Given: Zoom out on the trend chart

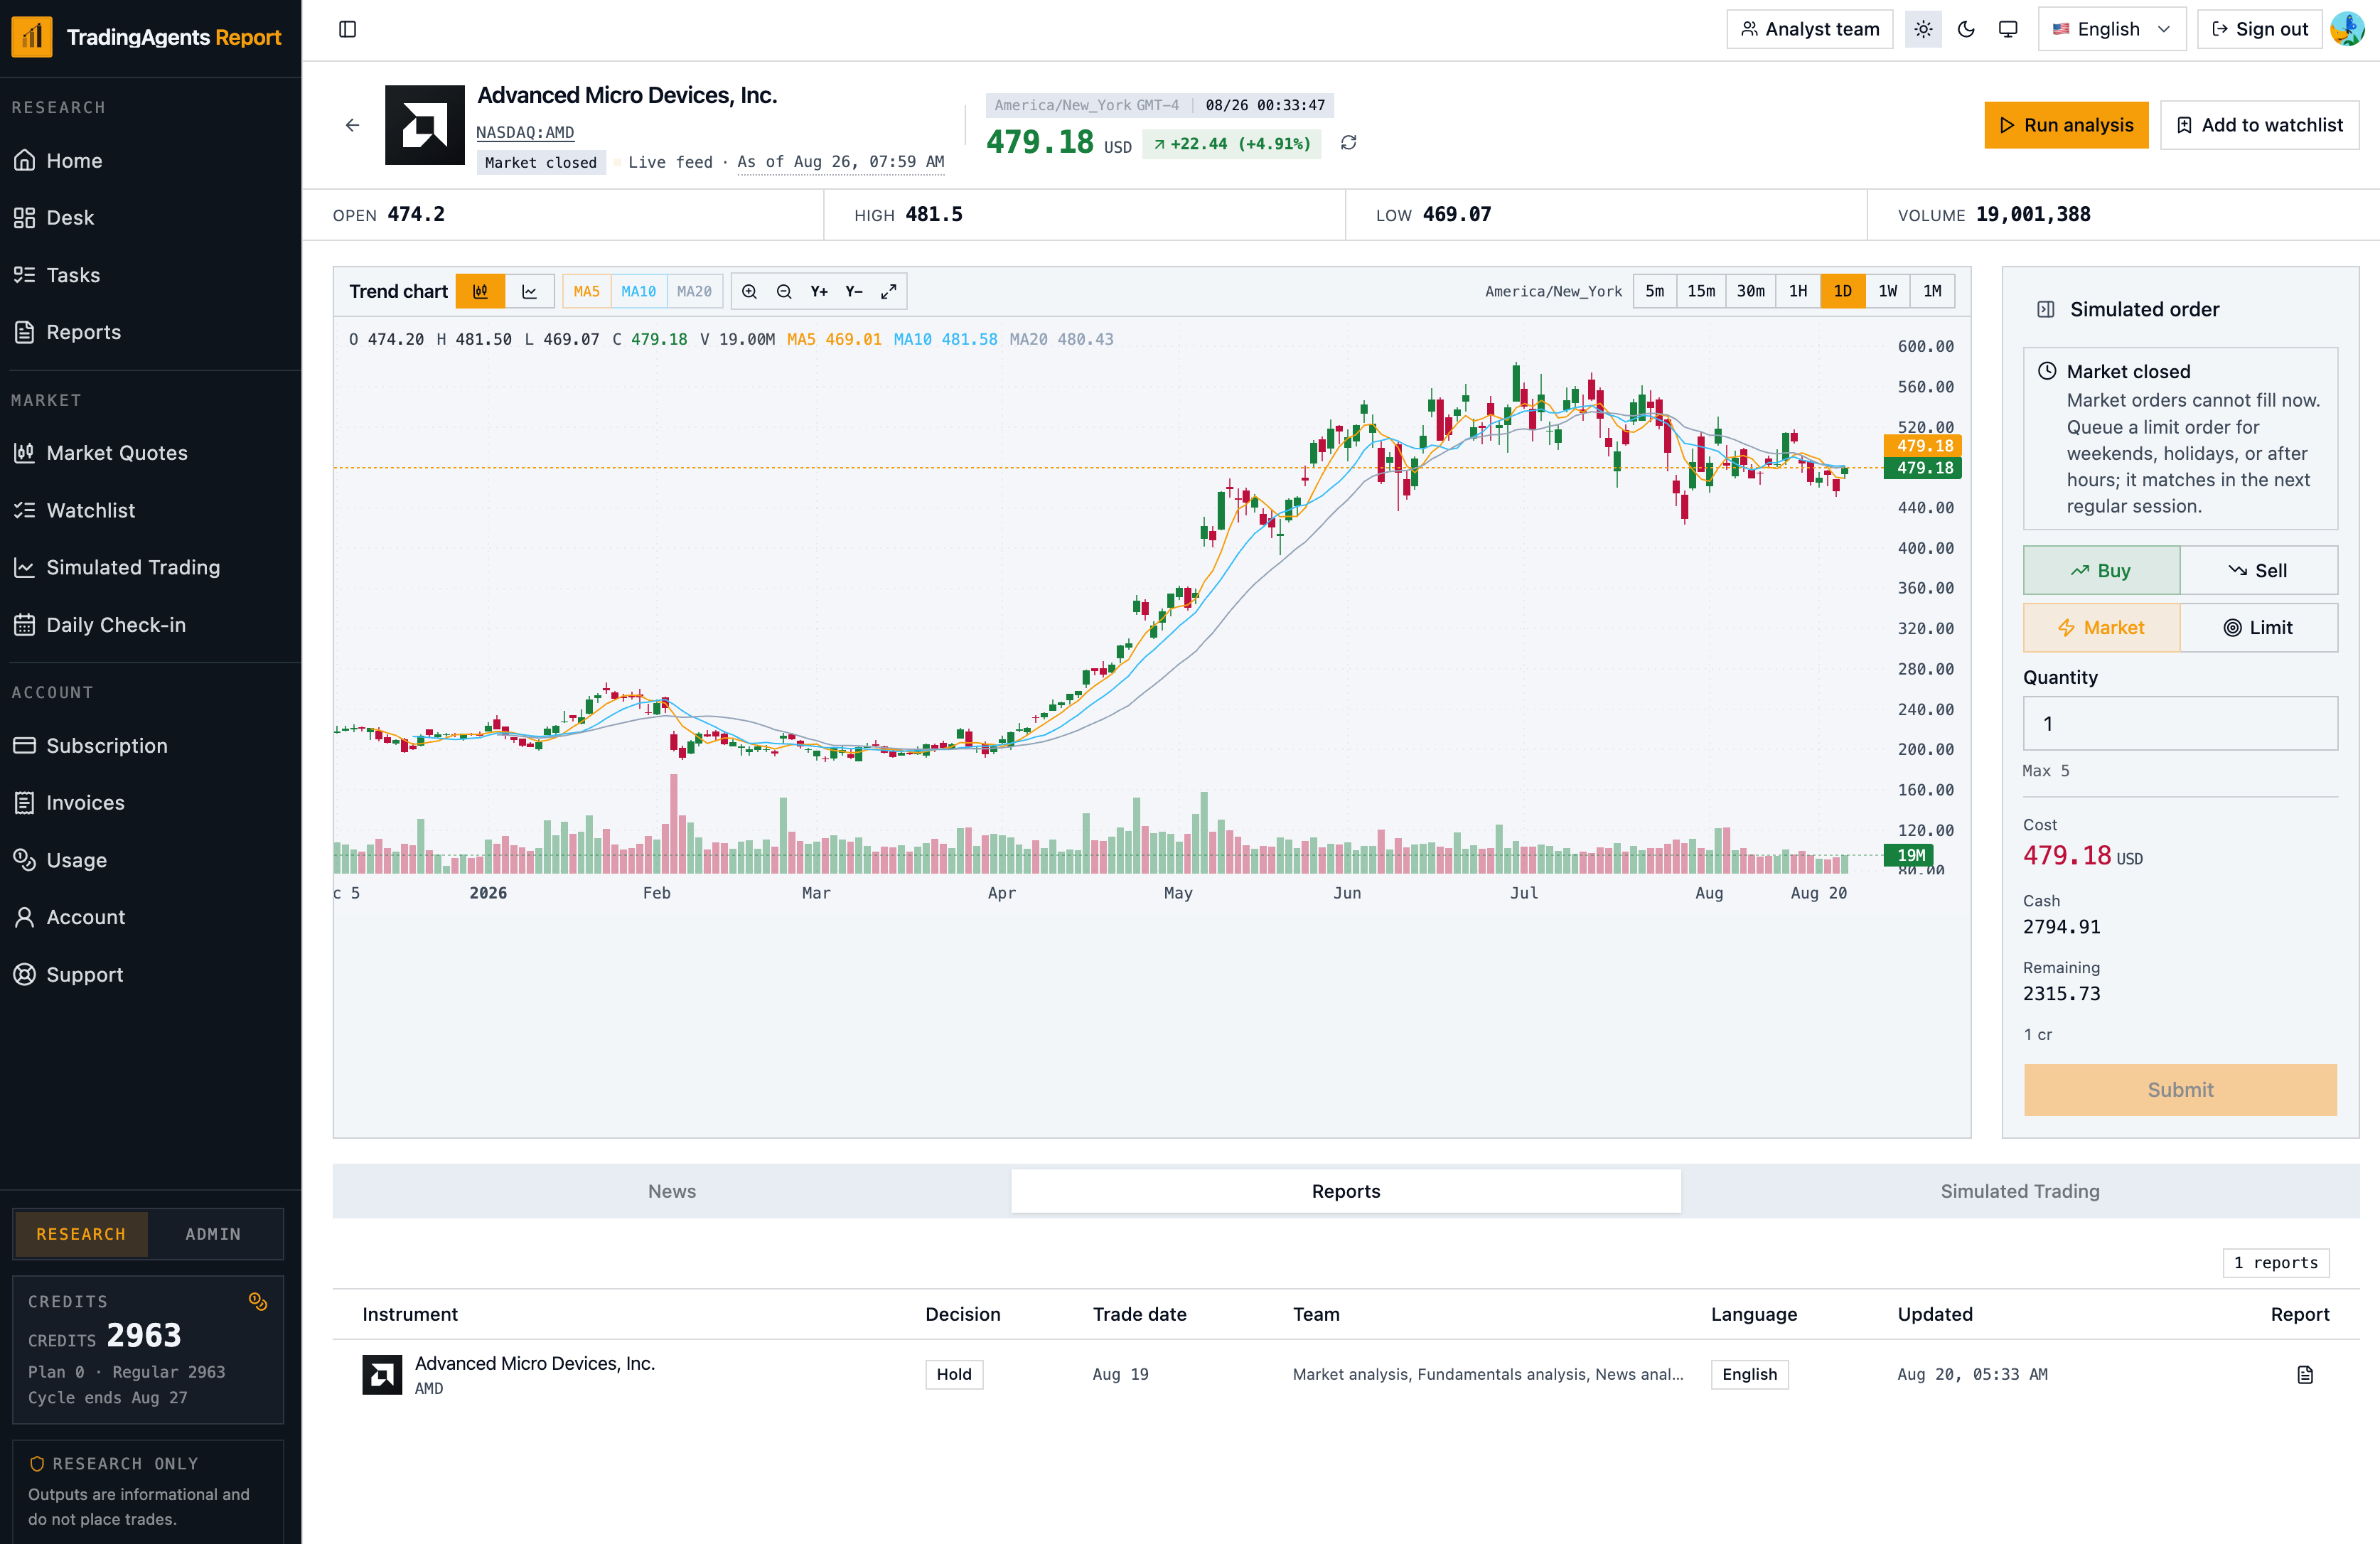Looking at the screenshot, I should (x=784, y=291).
